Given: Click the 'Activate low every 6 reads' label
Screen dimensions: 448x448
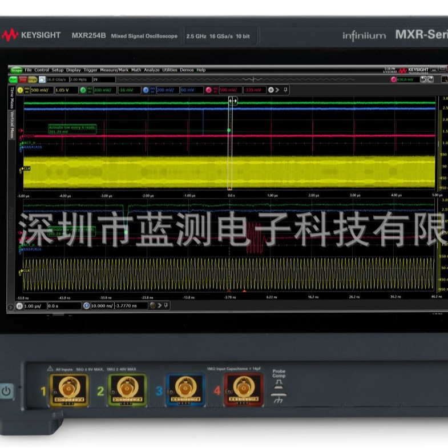Looking at the screenshot, I should [72, 130].
